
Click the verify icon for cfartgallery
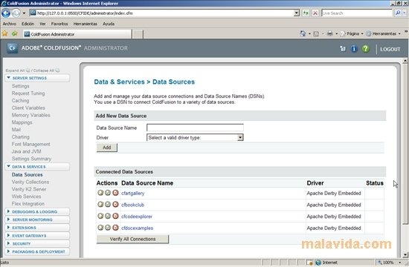click(108, 193)
